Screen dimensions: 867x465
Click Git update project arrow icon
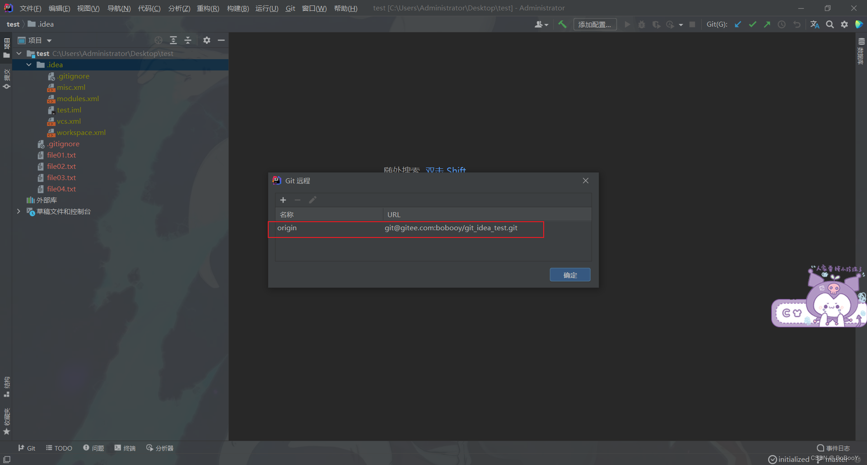[x=738, y=24]
